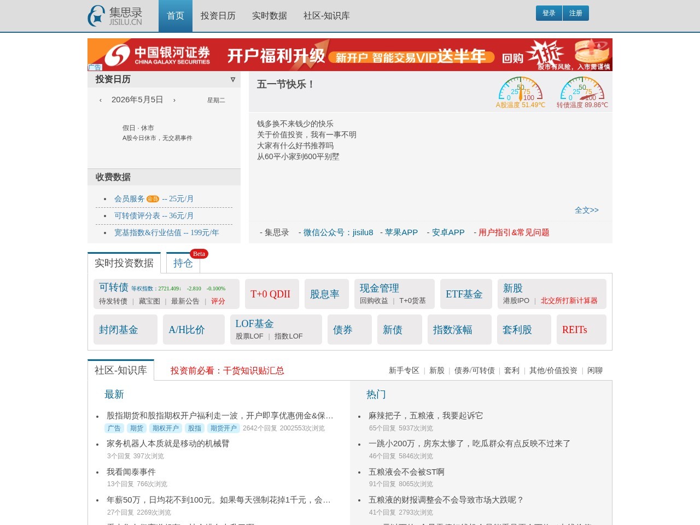Open the 转债温度 gauge
The image size is (700, 525).
click(x=582, y=92)
